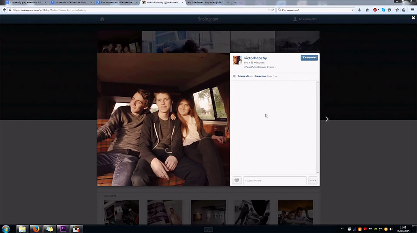The image size is (417, 233).
Task: Click the volume speaker icon in system tray
Action: [x=391, y=229]
